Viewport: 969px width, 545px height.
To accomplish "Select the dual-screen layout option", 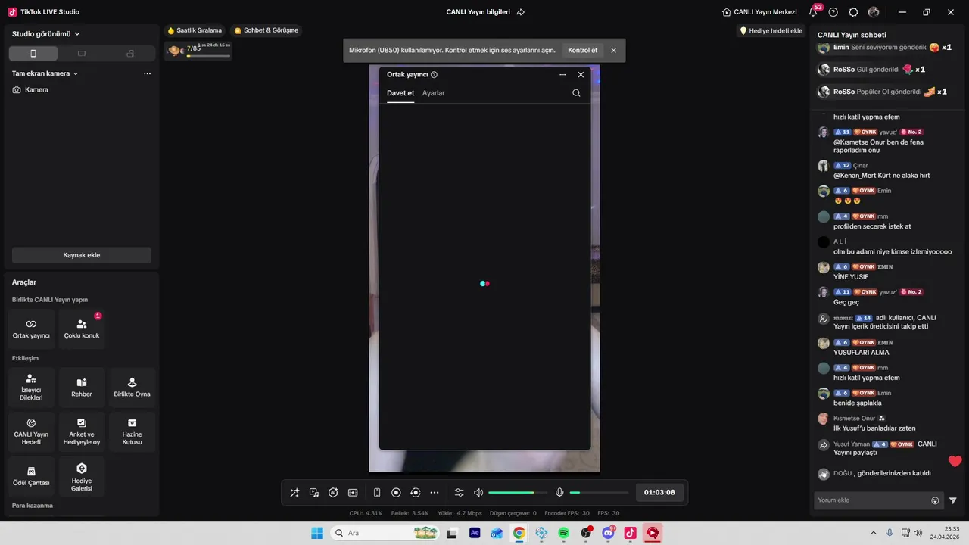I will (130, 54).
